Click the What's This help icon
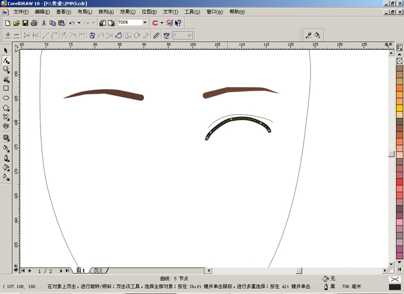 (178, 23)
